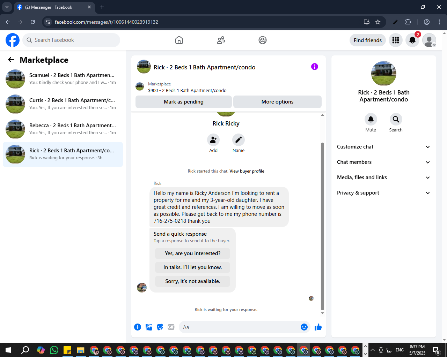The width and height of the screenshot is (447, 357).
Task: Click install app icon in address bar
Action: [367, 22]
